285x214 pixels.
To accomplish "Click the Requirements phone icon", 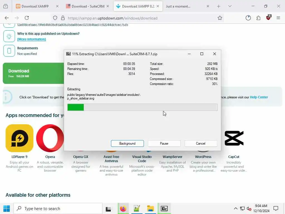I will pyautogui.click(x=9, y=51).
